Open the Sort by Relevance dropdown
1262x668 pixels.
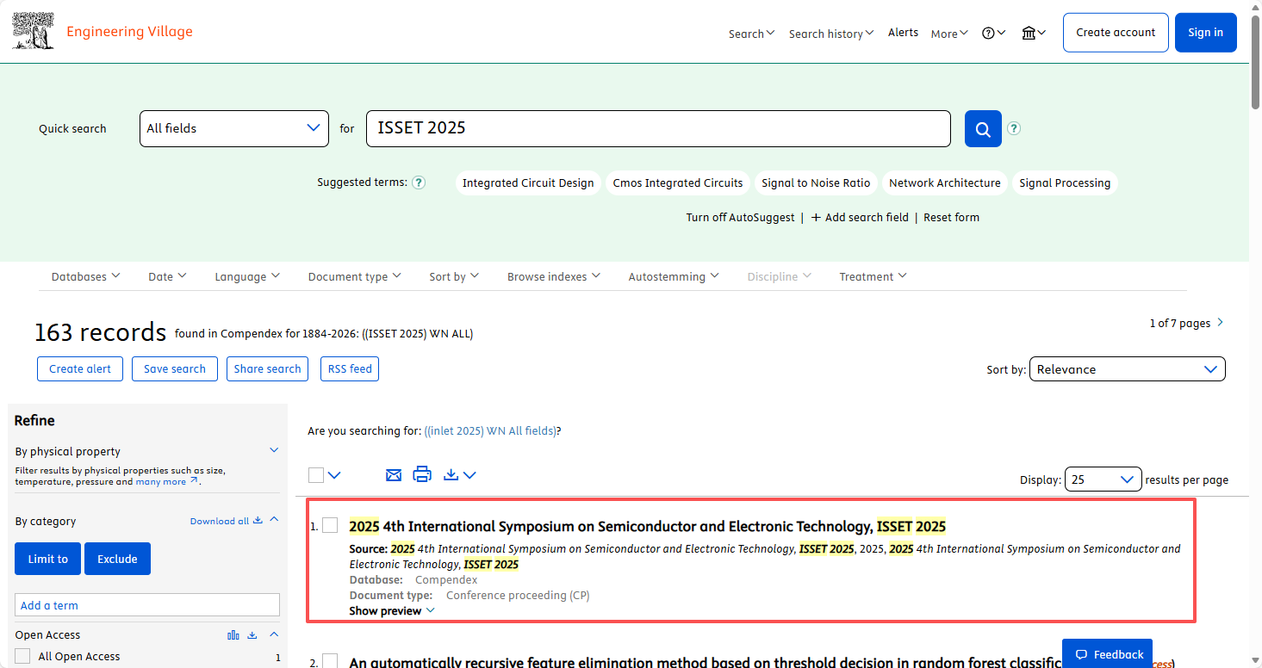[1127, 369]
